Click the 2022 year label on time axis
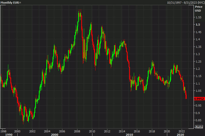The image size is (205, 136). coord(182,131)
